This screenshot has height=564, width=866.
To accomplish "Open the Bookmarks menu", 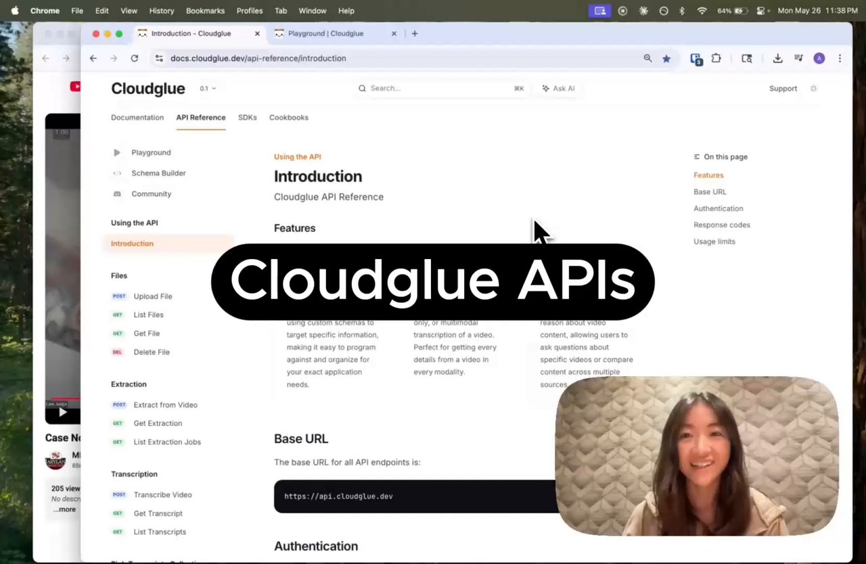I will 205,11.
